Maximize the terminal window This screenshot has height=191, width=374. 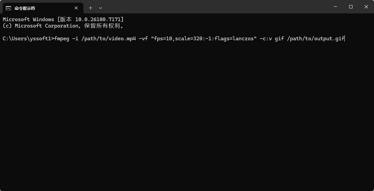tap(351, 7)
